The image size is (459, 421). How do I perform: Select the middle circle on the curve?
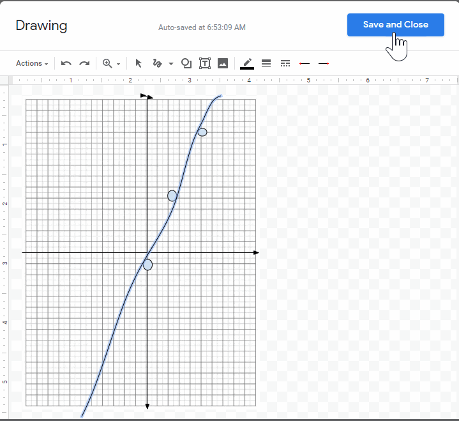[172, 195]
